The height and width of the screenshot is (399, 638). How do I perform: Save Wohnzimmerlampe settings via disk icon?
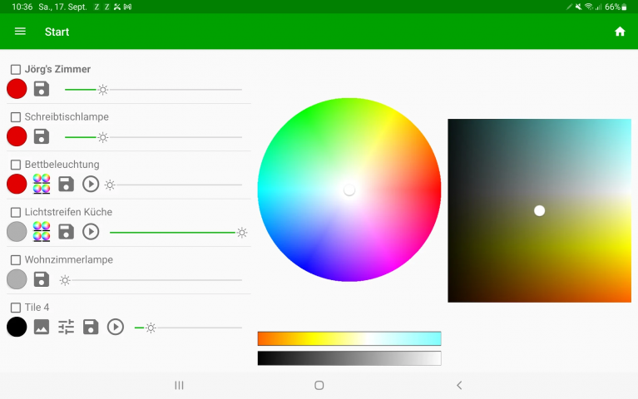pos(42,279)
